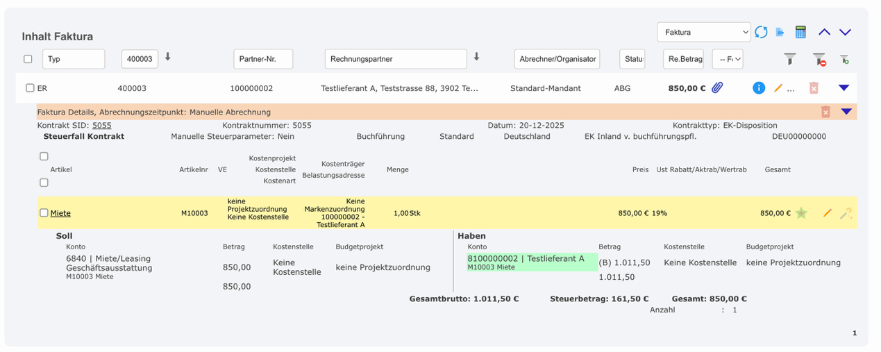The width and height of the screenshot is (881, 352).
Task: Open the Miete article link
Action: tap(60, 213)
